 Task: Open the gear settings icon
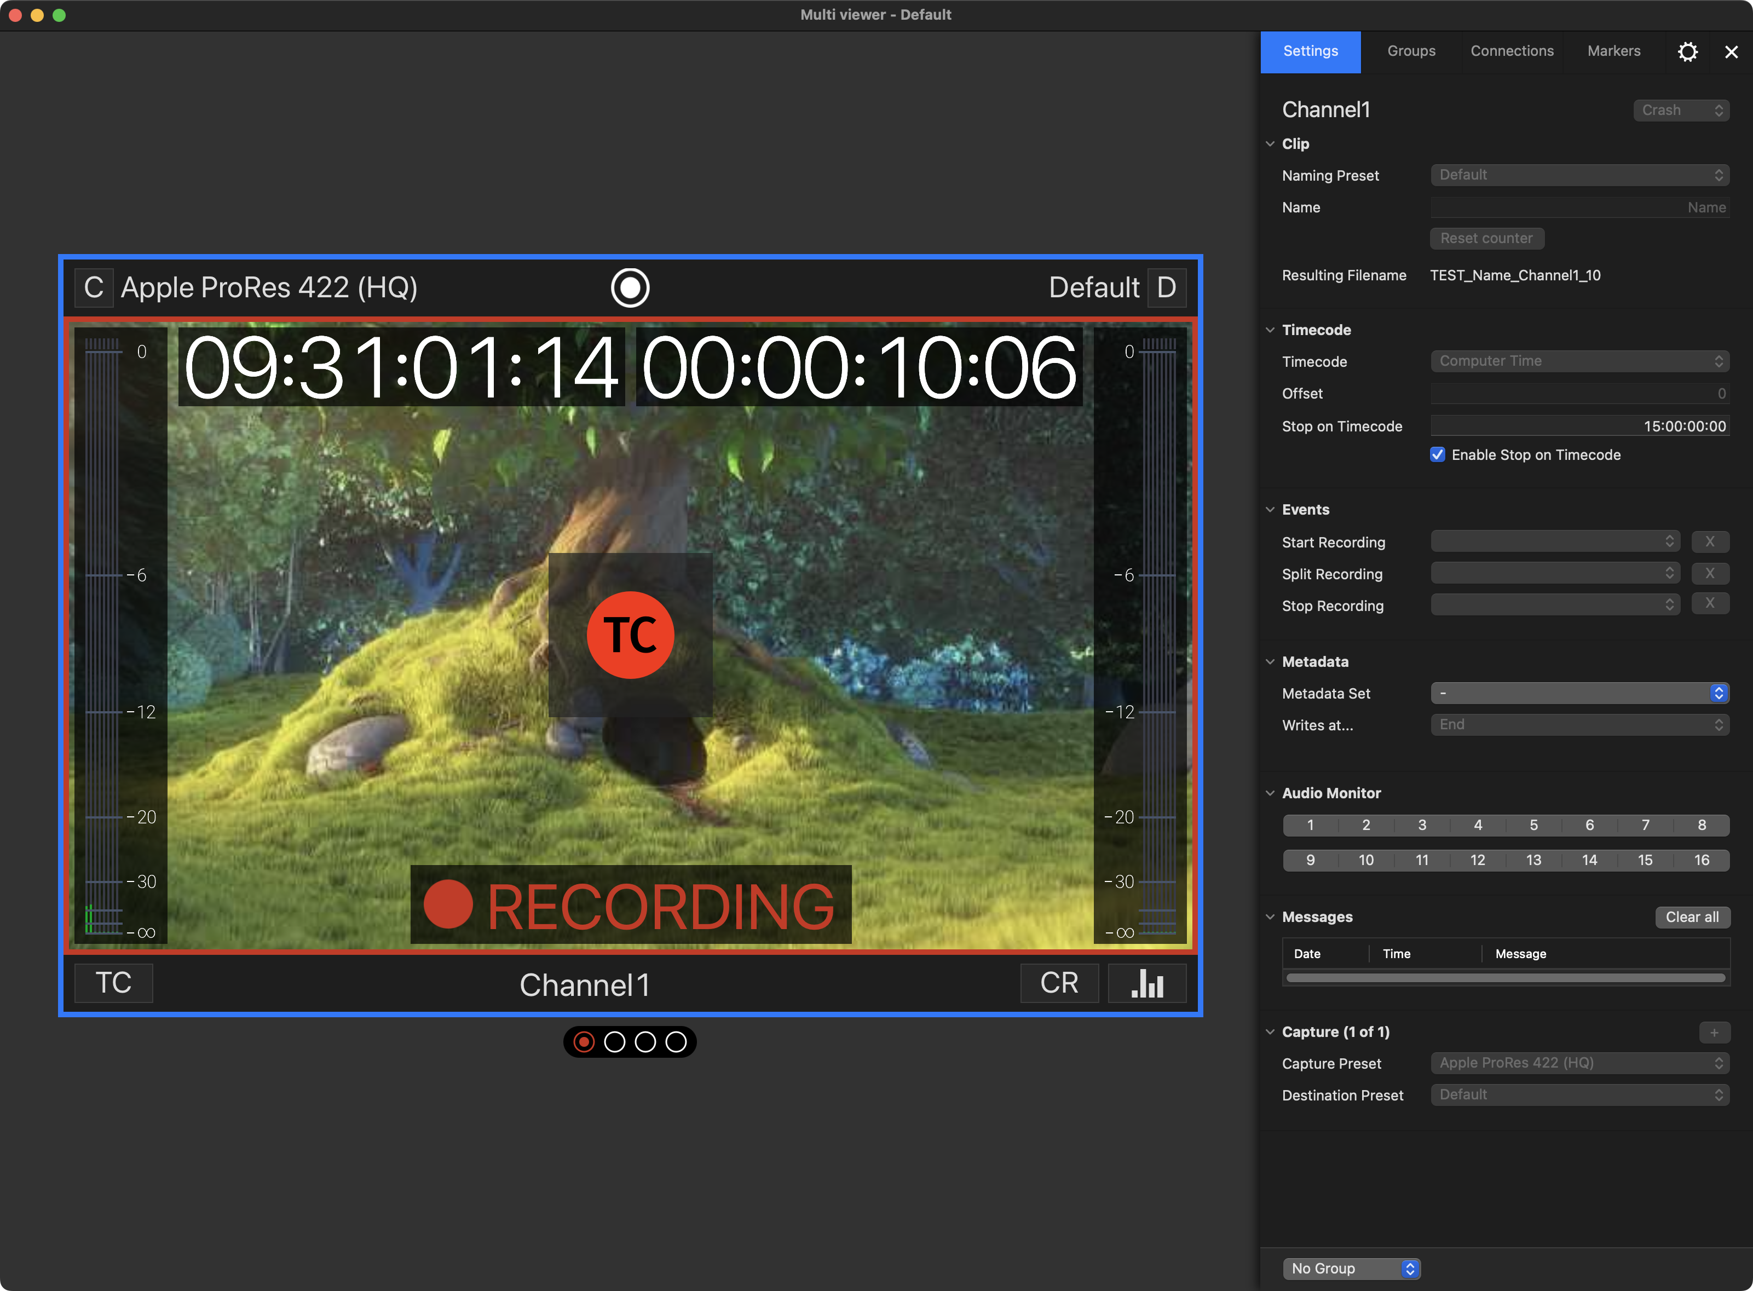point(1687,51)
